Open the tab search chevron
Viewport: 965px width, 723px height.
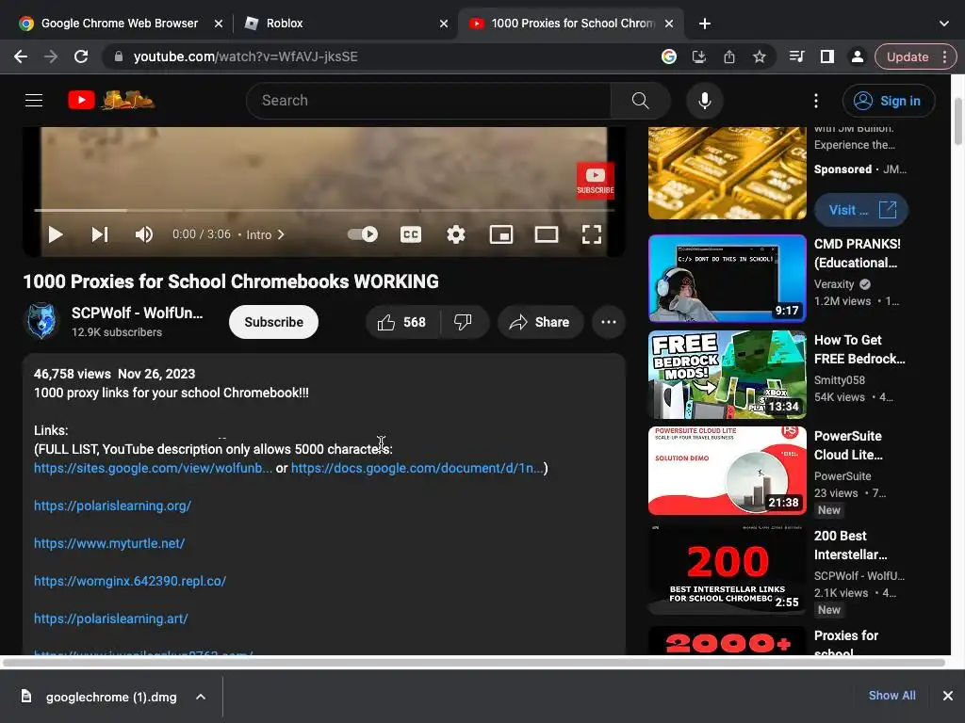[944, 24]
